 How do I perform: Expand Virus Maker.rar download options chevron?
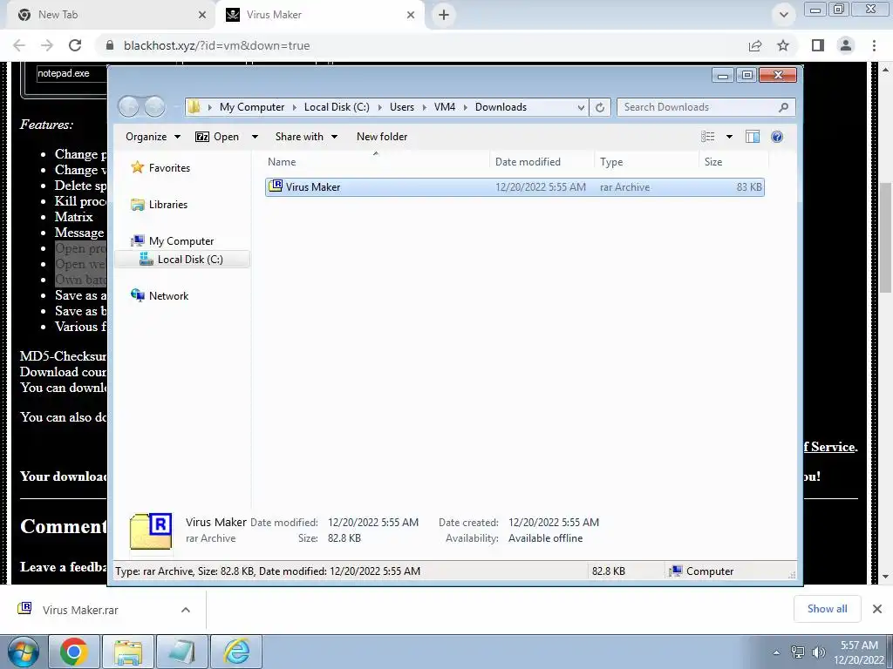[186, 610]
